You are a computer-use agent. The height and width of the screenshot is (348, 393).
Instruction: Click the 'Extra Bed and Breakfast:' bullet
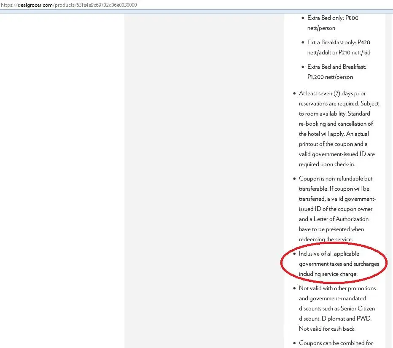coord(336,67)
